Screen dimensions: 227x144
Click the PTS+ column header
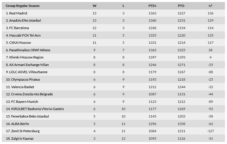tap(153, 6)
